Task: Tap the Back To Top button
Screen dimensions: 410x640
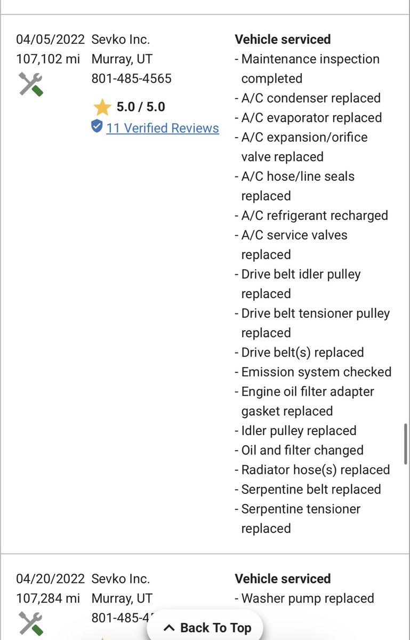Action: click(205, 628)
